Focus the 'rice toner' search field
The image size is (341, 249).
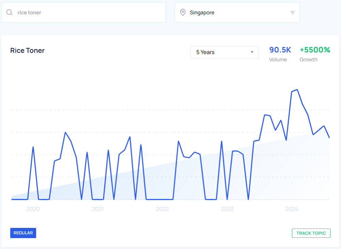tap(89, 13)
